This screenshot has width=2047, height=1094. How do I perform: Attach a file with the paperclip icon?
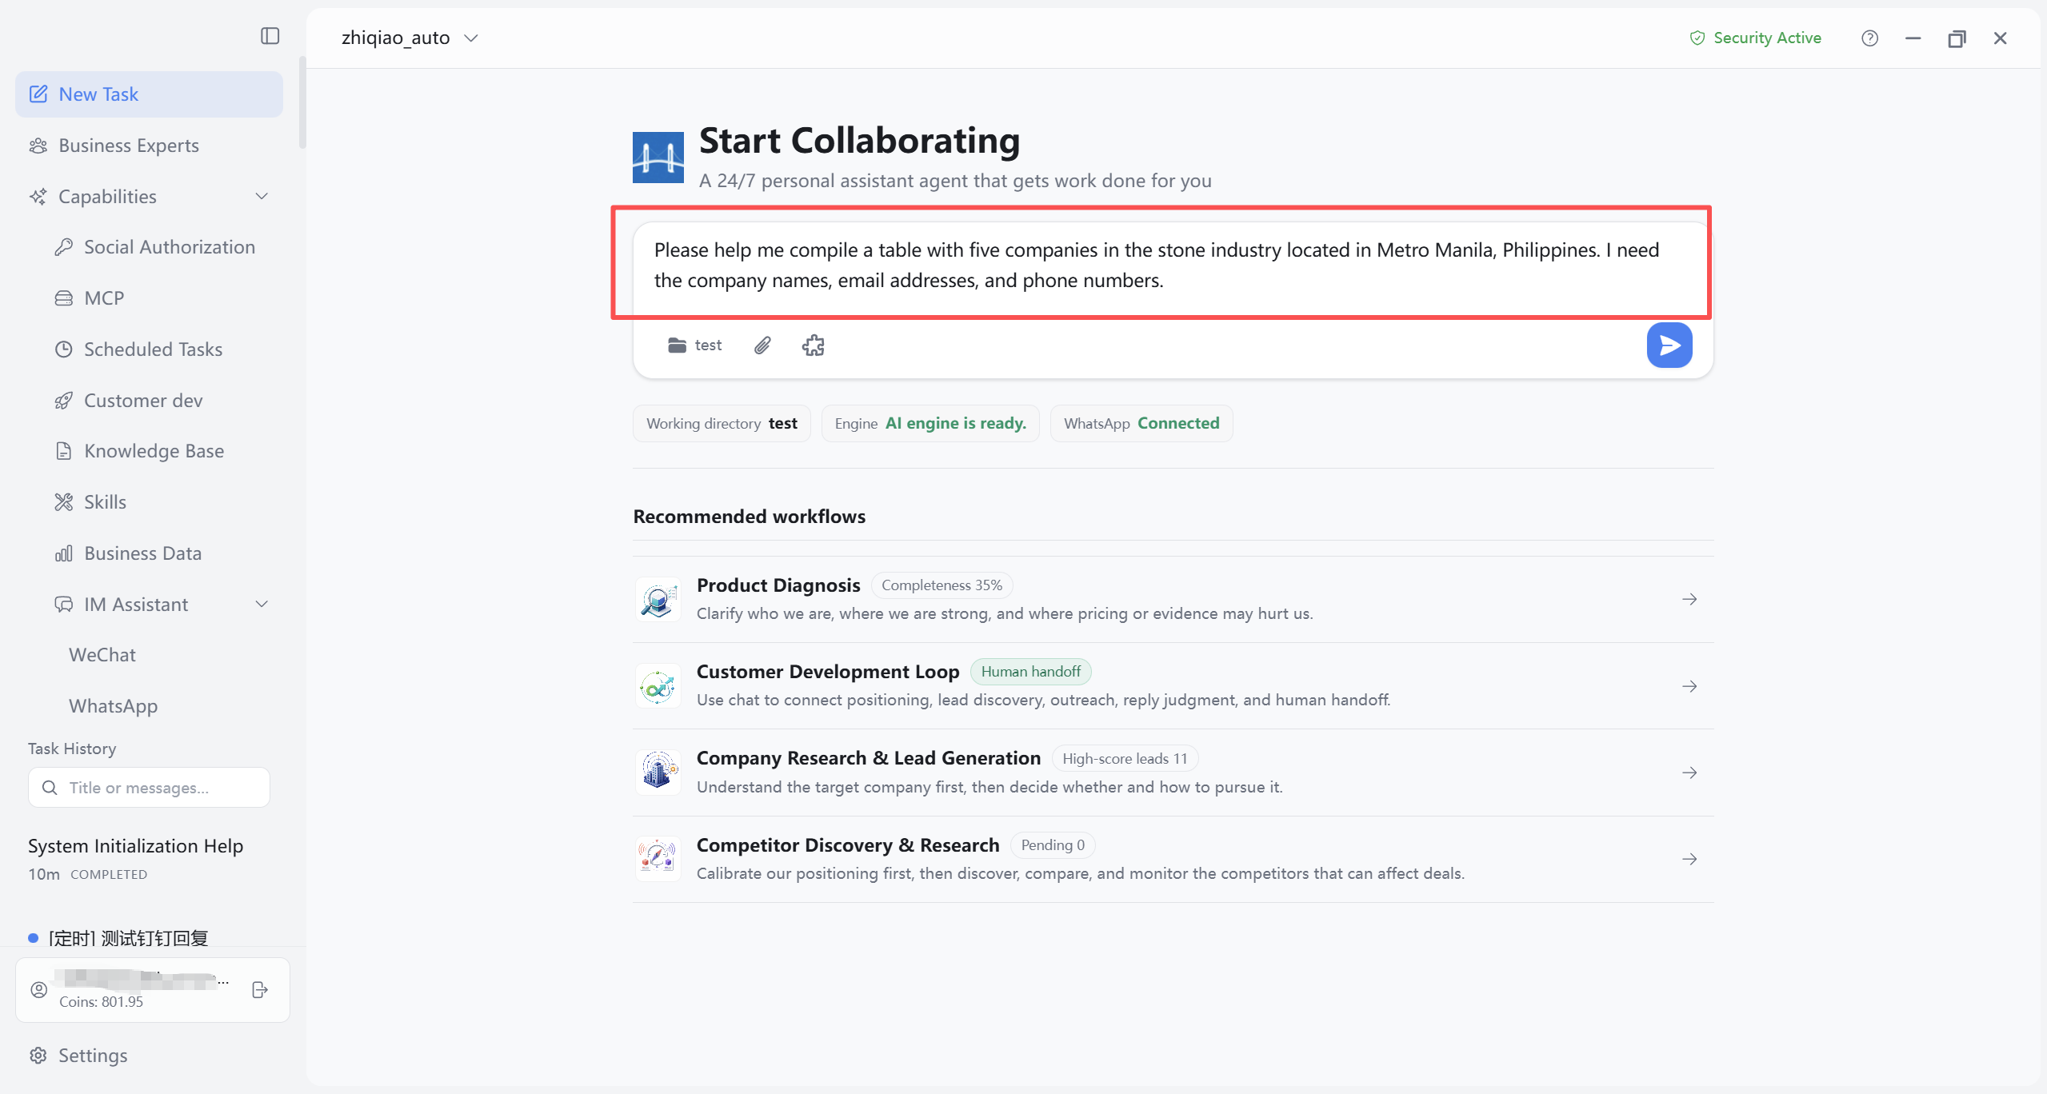click(x=762, y=345)
